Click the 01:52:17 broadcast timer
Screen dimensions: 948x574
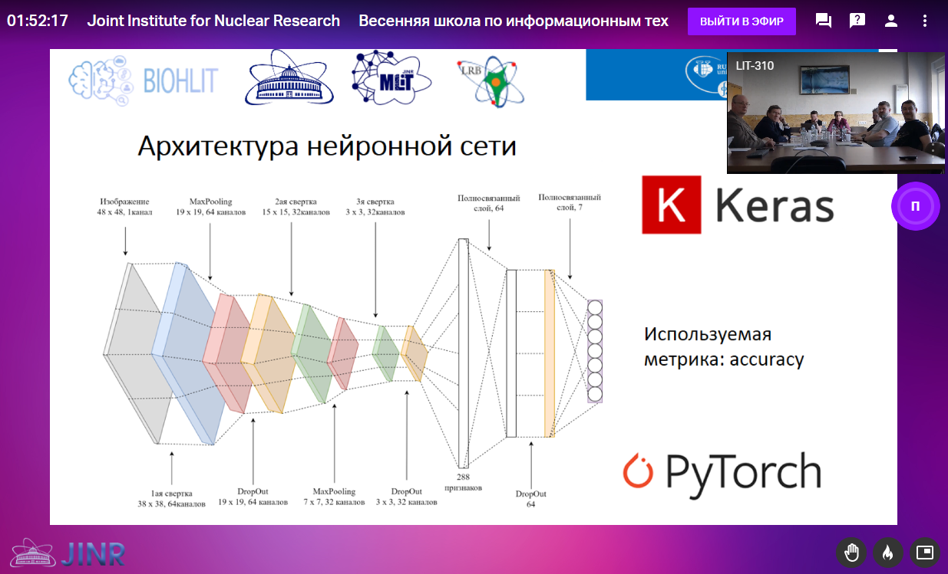(38, 21)
